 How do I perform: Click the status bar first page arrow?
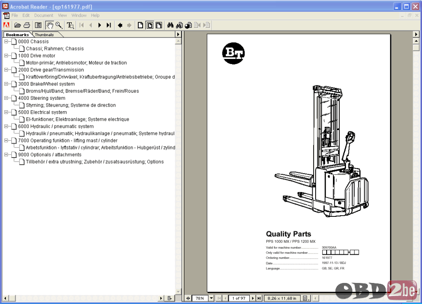click(219, 298)
